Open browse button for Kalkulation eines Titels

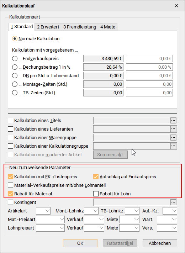173,121
